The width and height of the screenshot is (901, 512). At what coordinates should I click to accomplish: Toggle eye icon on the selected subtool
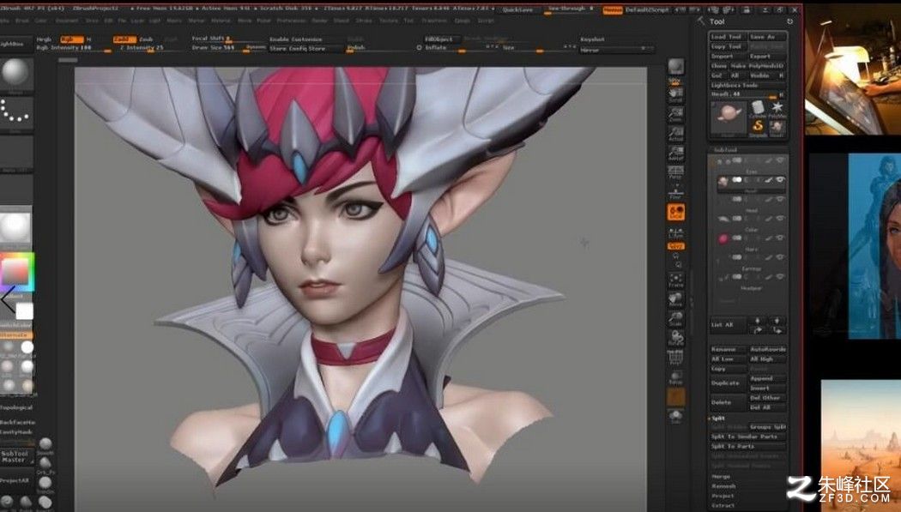[780, 179]
